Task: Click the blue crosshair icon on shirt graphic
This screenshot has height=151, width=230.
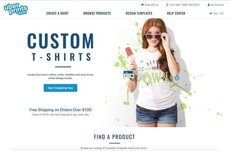Action: pos(141,69)
